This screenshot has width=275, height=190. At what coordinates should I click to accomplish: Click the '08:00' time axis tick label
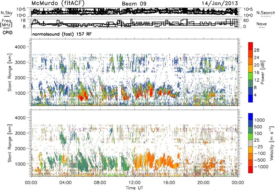[x=100, y=183]
